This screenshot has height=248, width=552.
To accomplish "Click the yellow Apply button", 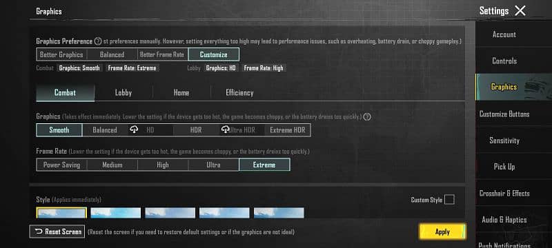I will [x=442, y=232].
